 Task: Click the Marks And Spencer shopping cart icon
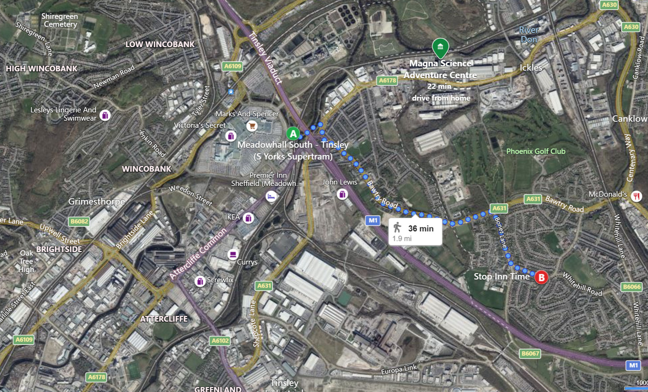tap(252, 126)
